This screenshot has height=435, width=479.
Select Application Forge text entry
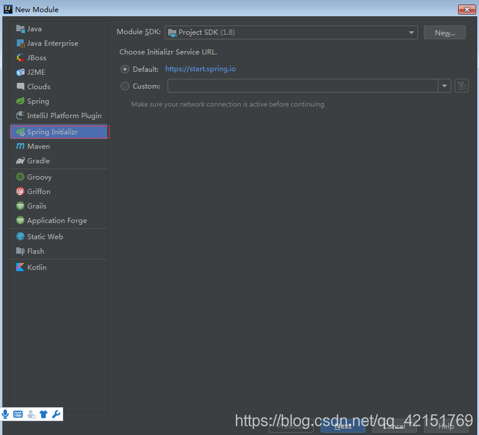pyautogui.click(x=57, y=221)
